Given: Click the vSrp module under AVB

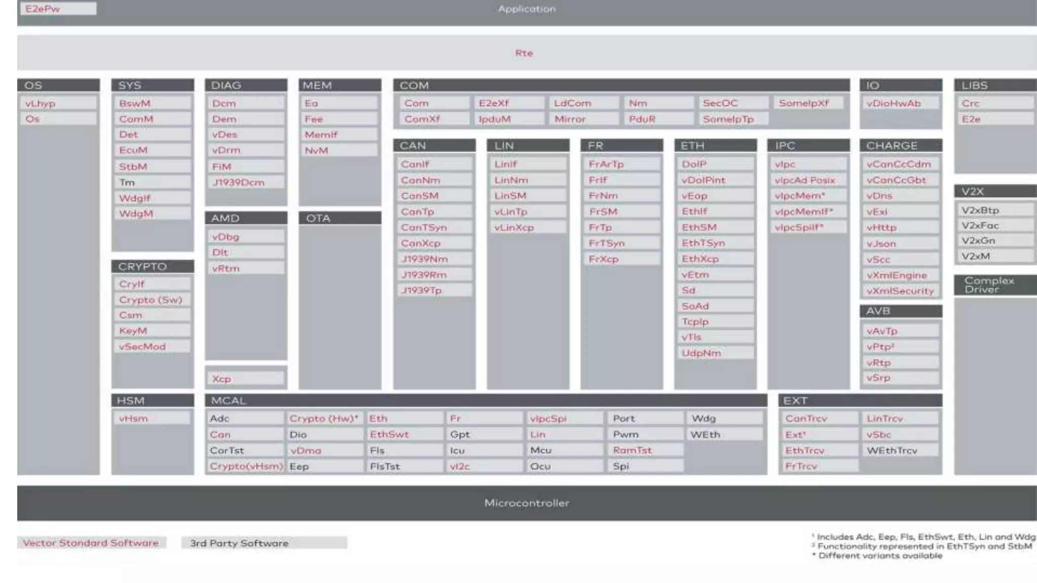Looking at the screenshot, I should (x=900, y=378).
